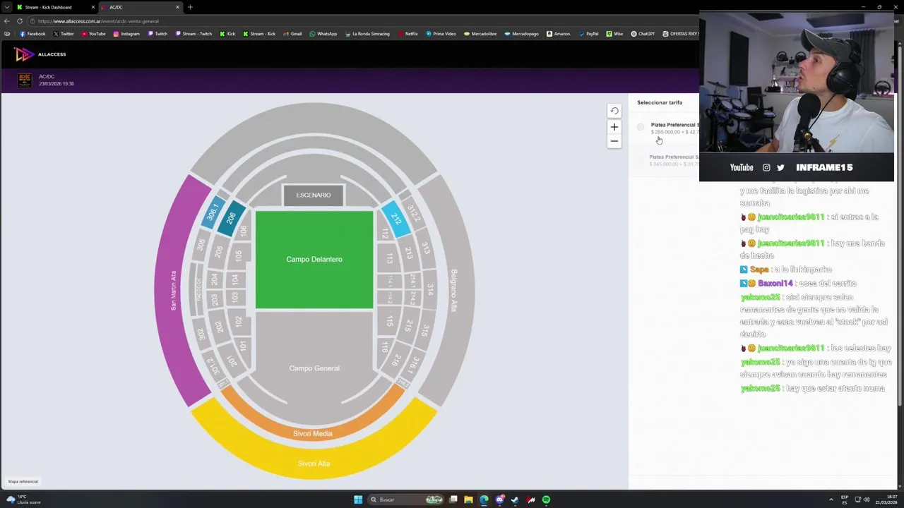Open the Gmail bookmark
The image size is (904, 508).
click(x=292, y=34)
